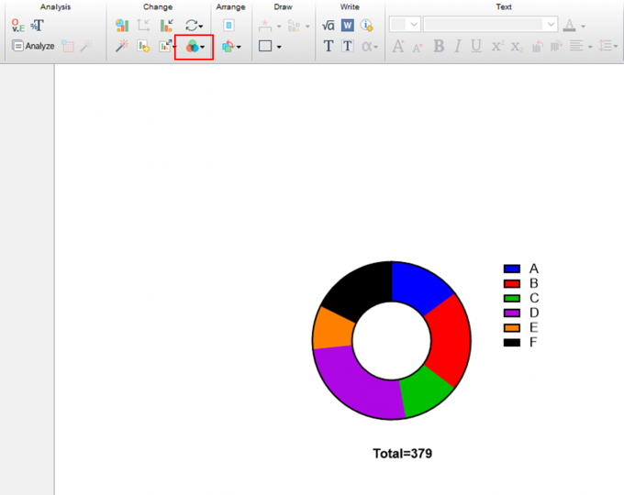Select the orange donut slice

pyautogui.click(x=333, y=330)
